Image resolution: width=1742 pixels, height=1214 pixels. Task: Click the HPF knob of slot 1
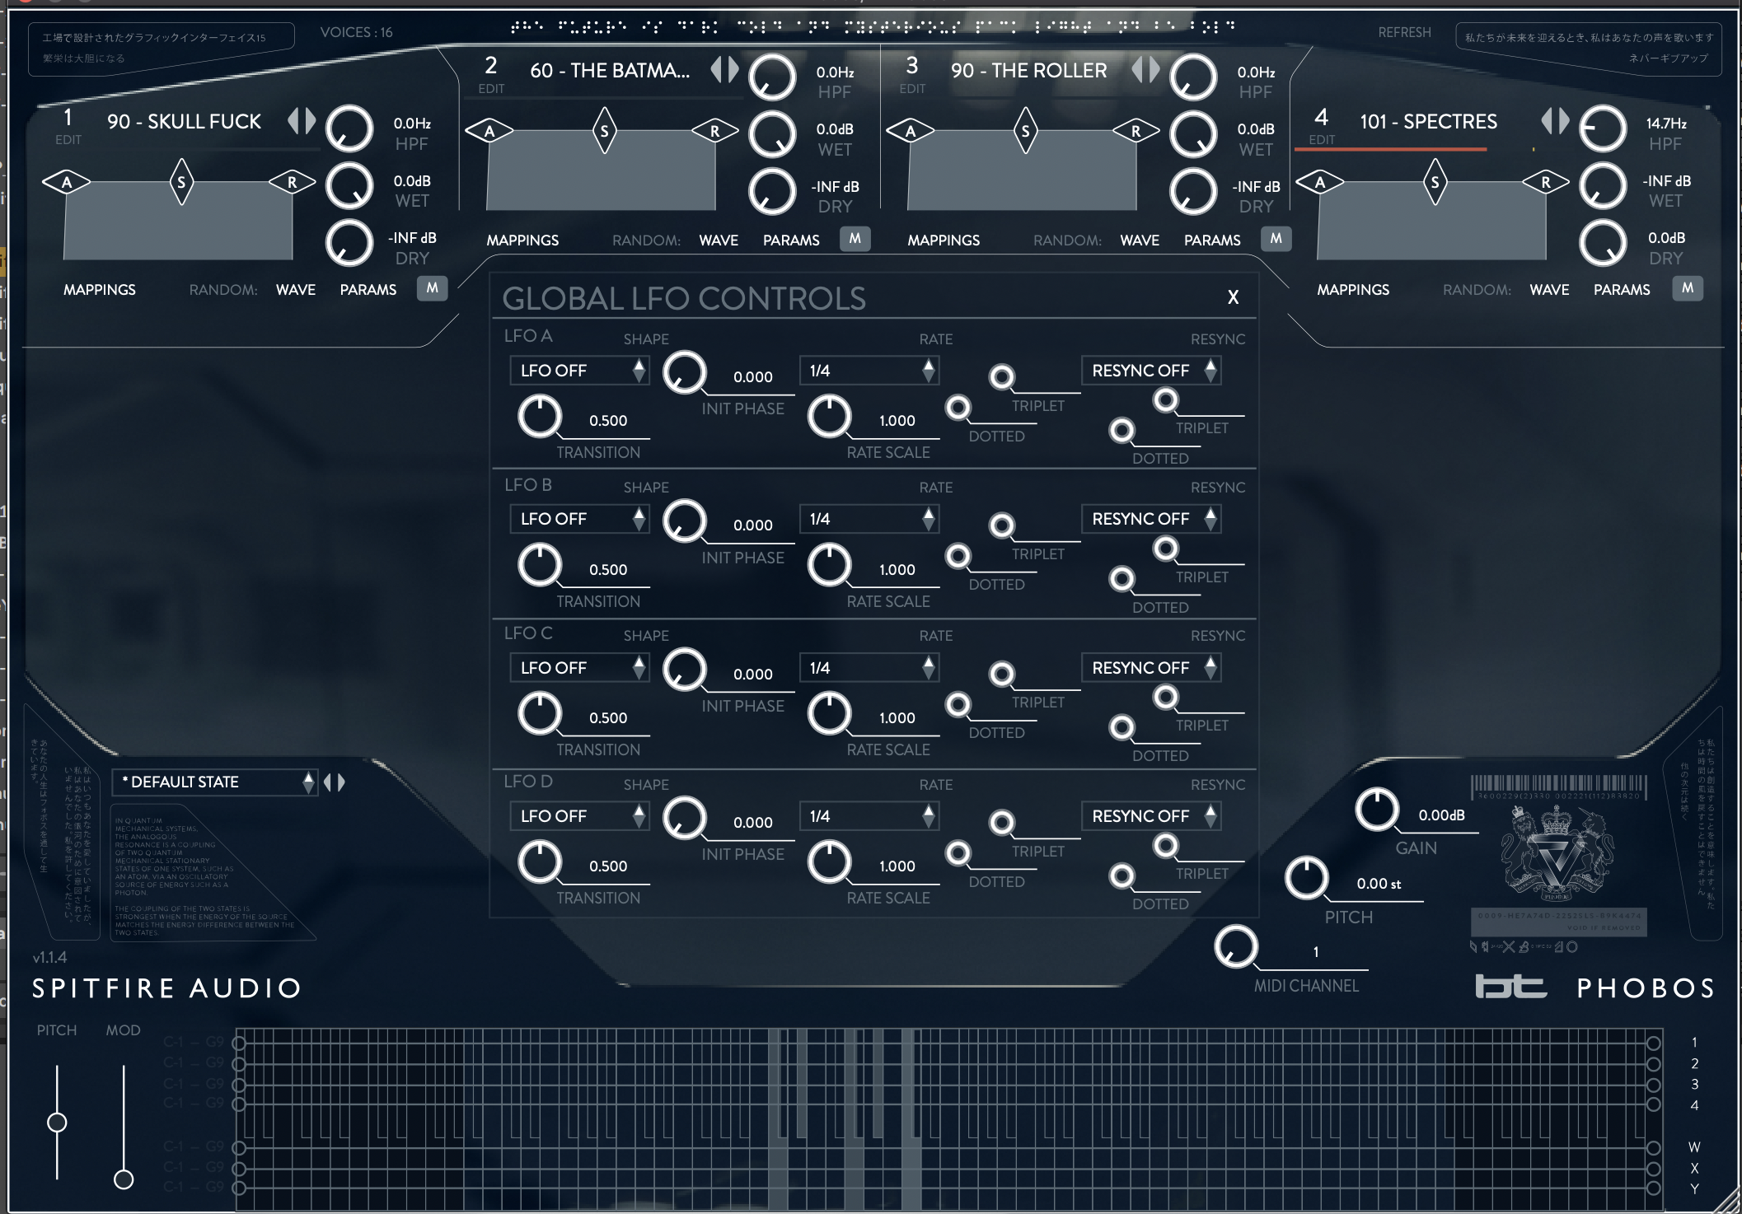pos(349,129)
